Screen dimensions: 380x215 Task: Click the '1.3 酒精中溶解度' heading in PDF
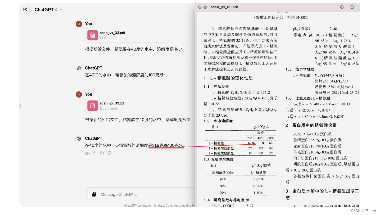click(219, 160)
